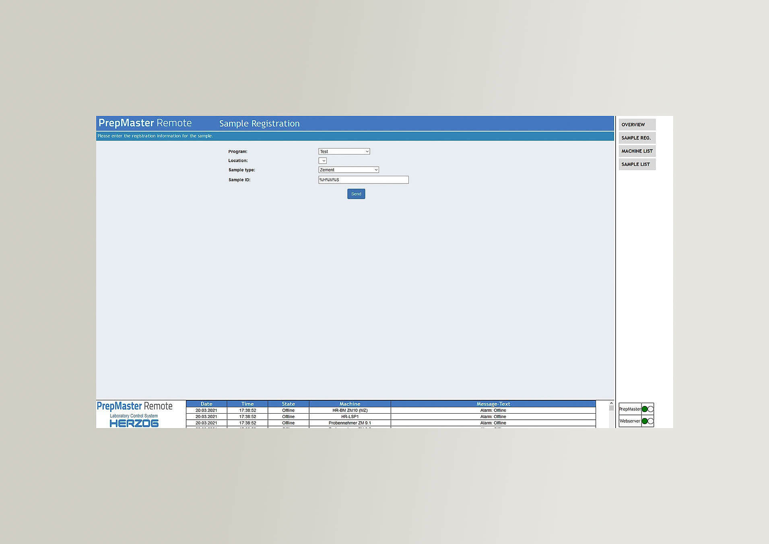Click the green PrepMaster status indicator
This screenshot has width=769, height=544.
pyautogui.click(x=645, y=409)
